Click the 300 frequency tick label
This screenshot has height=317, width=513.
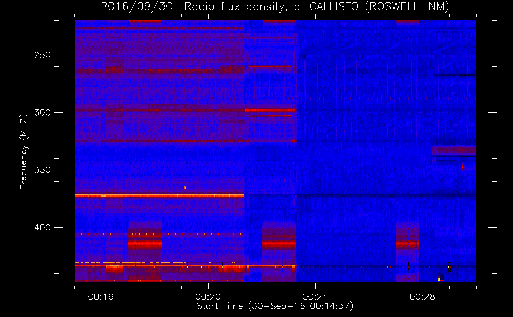click(x=42, y=113)
